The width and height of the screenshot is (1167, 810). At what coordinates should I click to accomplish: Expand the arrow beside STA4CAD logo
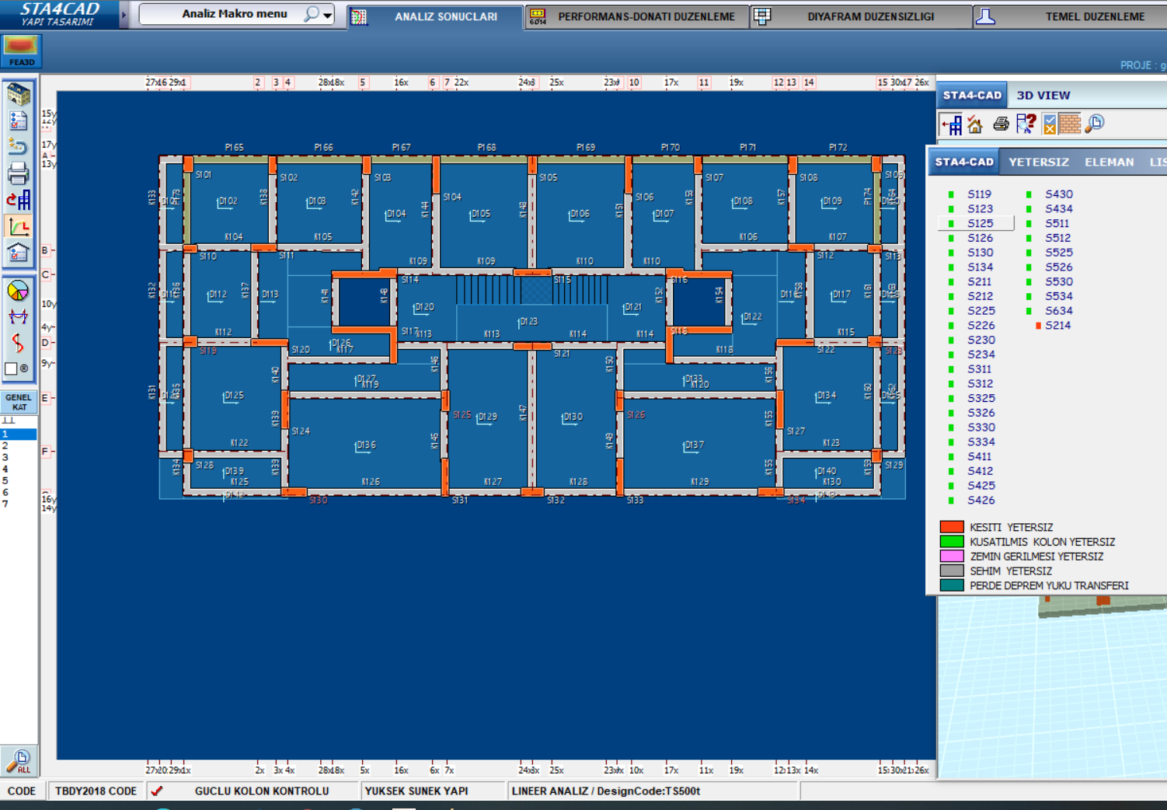[124, 15]
